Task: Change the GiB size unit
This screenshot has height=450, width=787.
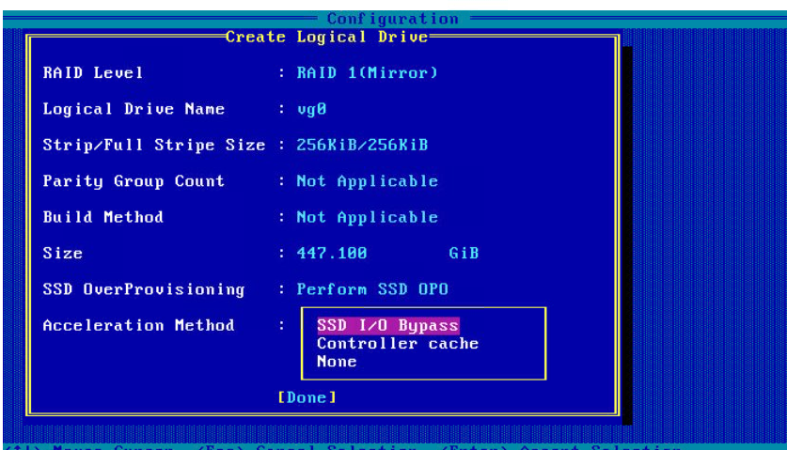Action: tap(464, 254)
